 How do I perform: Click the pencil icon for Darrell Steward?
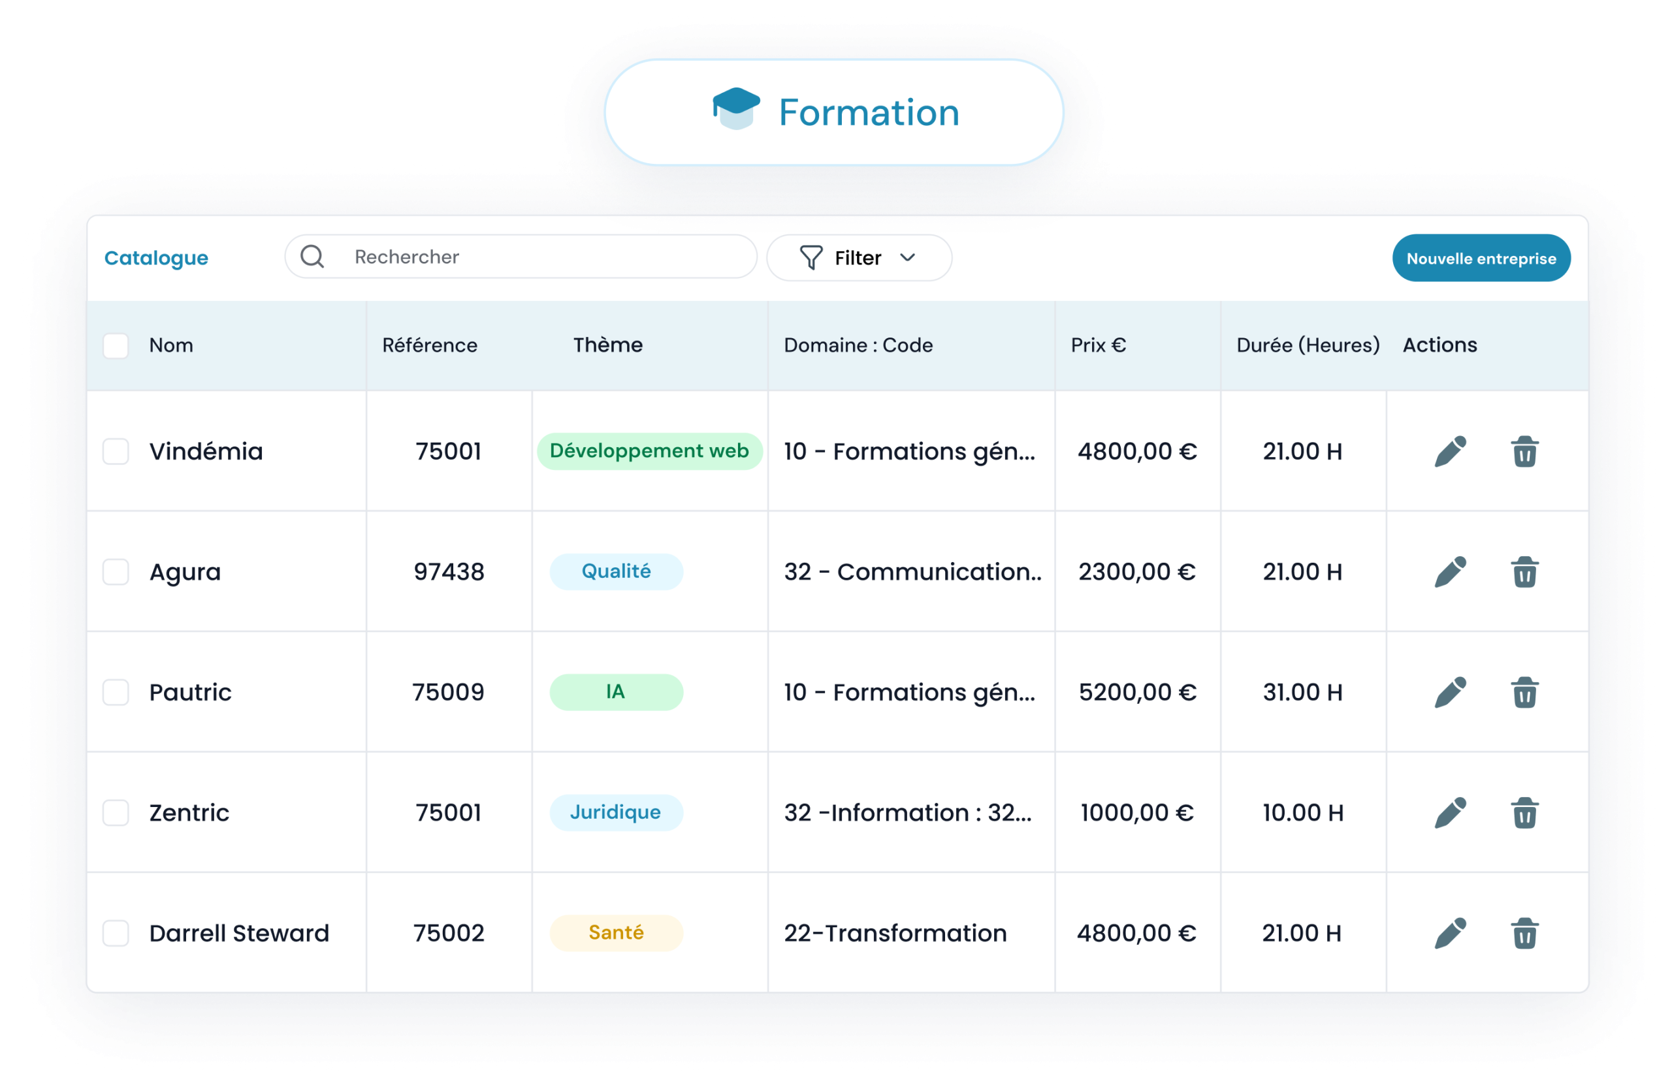point(1450,933)
